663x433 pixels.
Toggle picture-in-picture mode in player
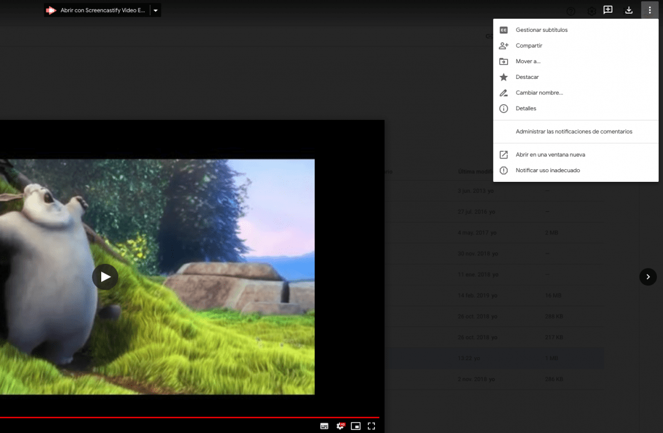[x=356, y=426]
